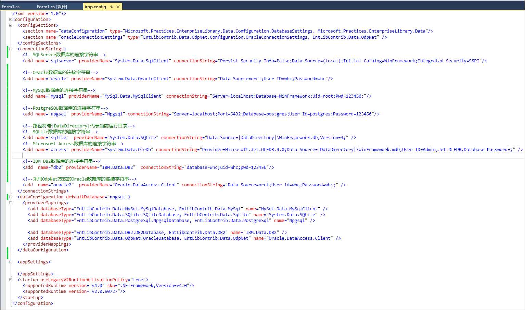This screenshot has width=525, height=310.
Task: Click the "db2" name attribute value
Action: pyautogui.click(x=57, y=168)
